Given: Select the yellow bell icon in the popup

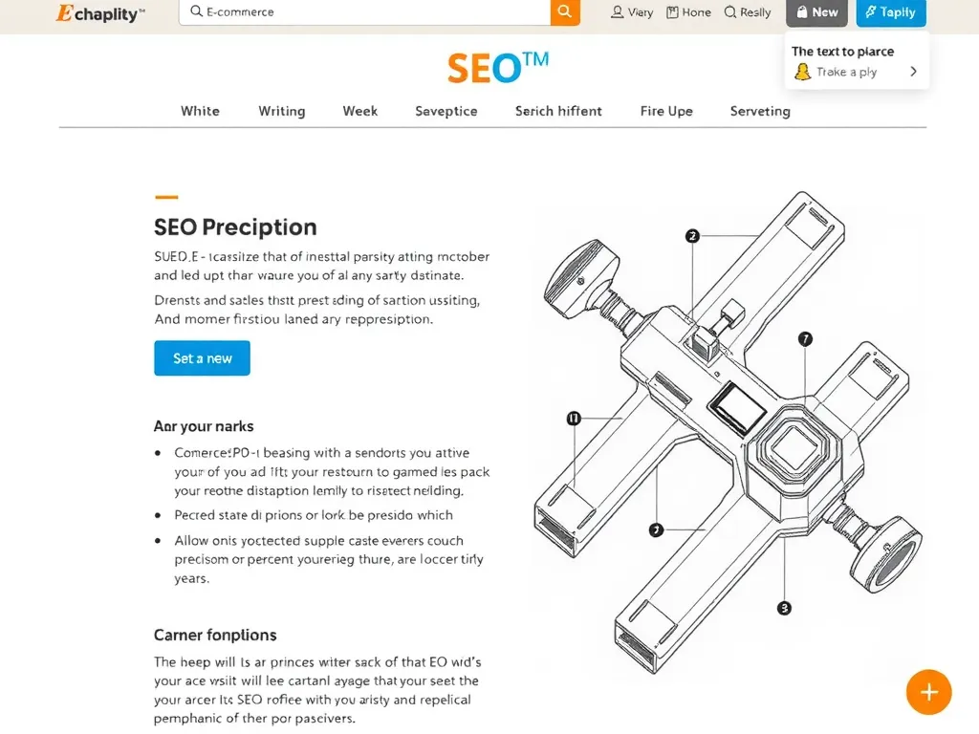Looking at the screenshot, I should [801, 72].
